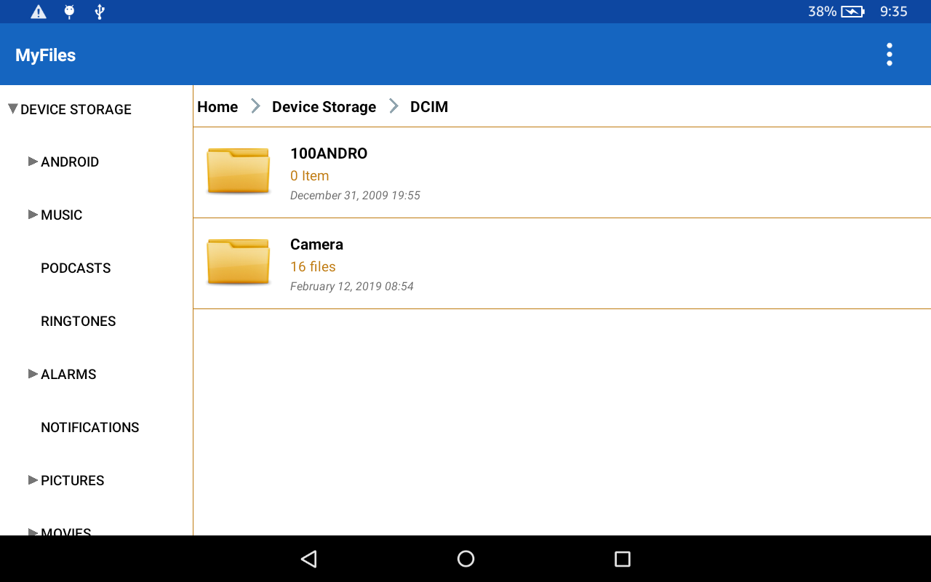This screenshot has width=931, height=582.
Task: Select DCIM in the breadcrumb bar
Action: (428, 106)
